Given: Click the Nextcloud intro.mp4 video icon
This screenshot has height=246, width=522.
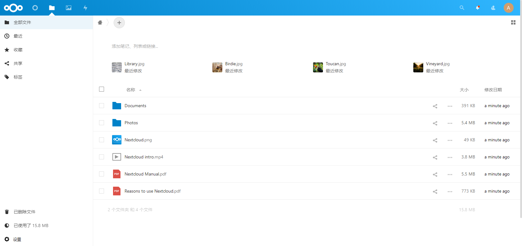Looking at the screenshot, I should coord(117,157).
